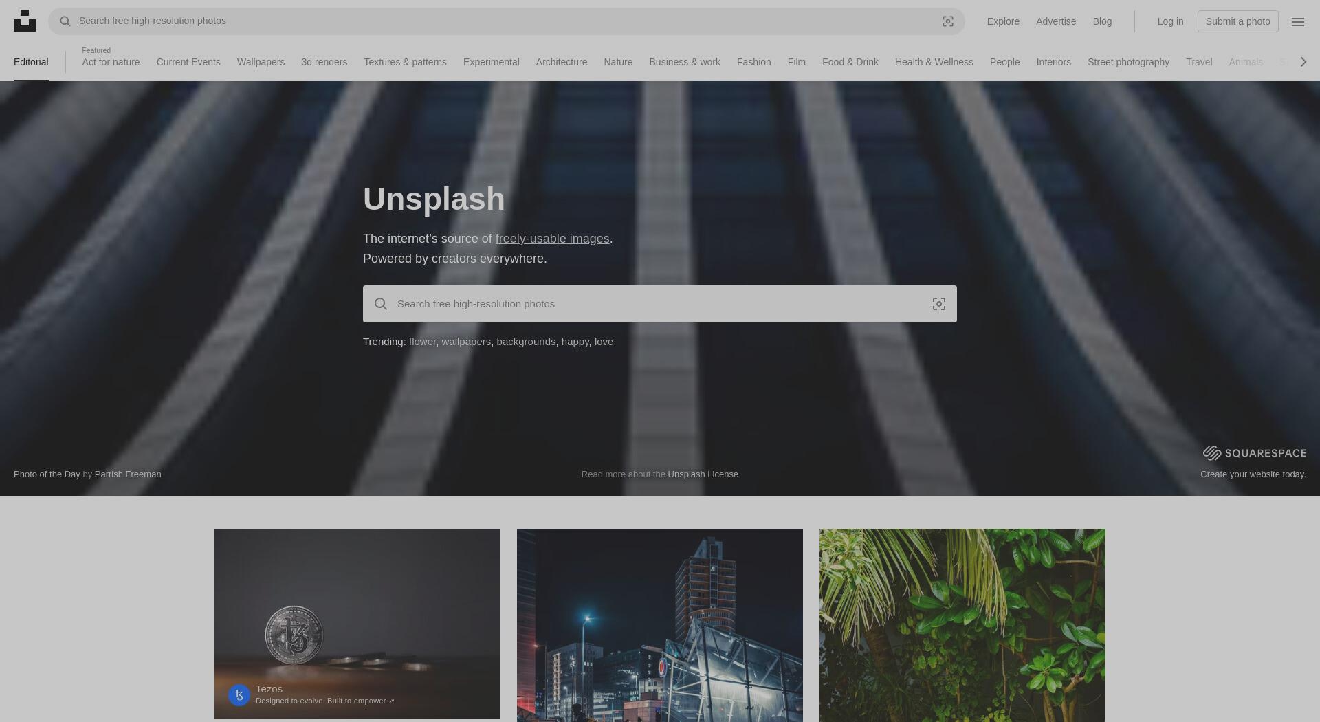
Task: Open the Explore link
Action: 1003,21
